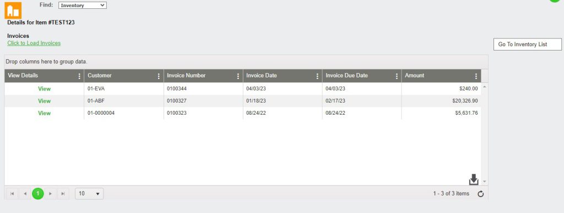The height and width of the screenshot is (213, 564).
Task: Click the orange building home logo
Action: 13,10
